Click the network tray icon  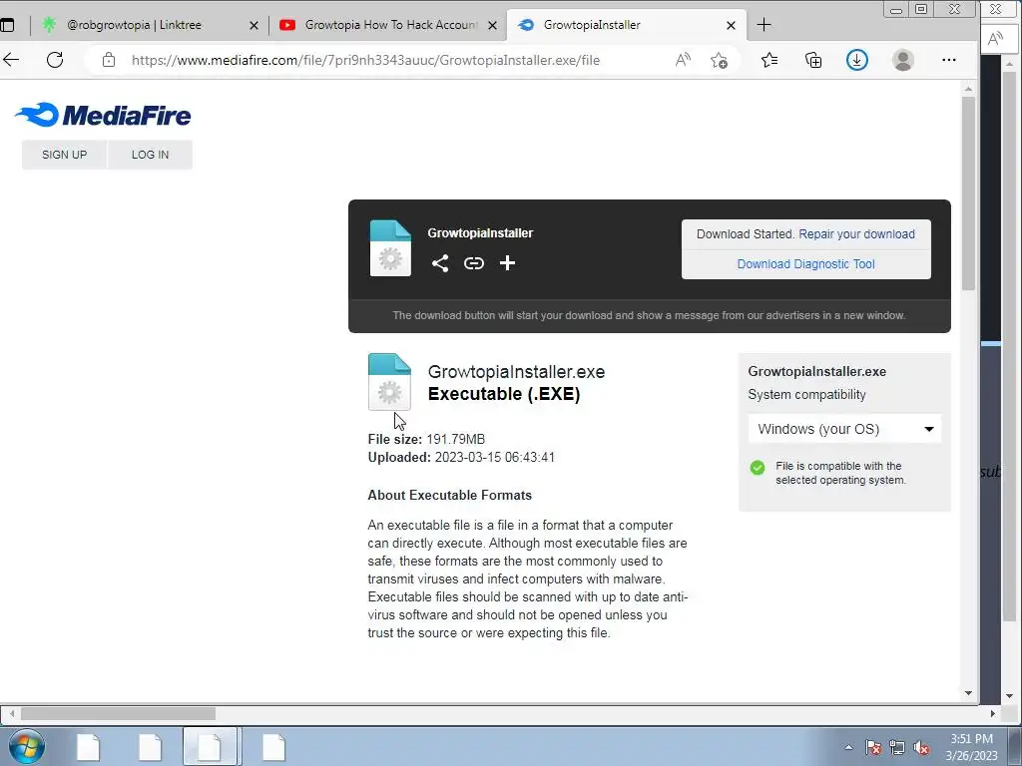pyautogui.click(x=897, y=748)
